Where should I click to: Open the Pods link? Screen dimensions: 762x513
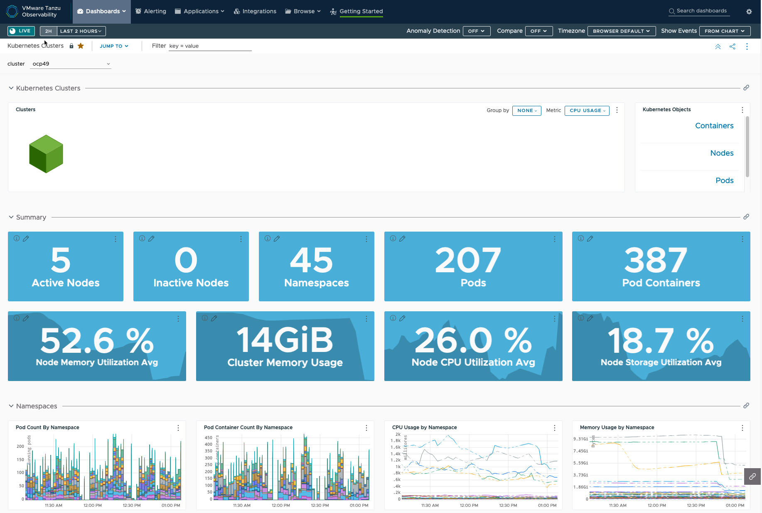tap(724, 181)
